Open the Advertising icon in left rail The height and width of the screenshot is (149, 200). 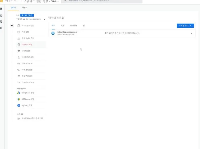click(x=1, y=22)
